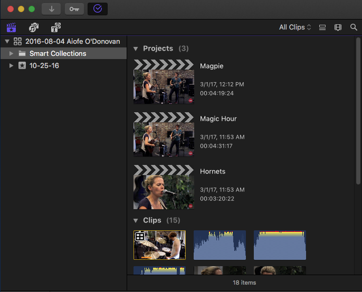The height and width of the screenshot is (292, 362).
Task: Toggle list view for the browser
Action: coord(322,27)
